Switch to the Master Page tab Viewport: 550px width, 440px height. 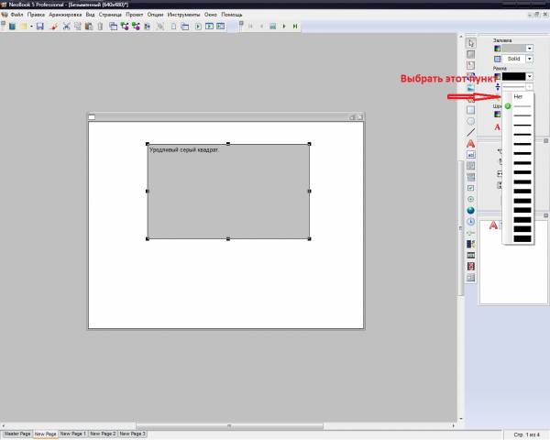click(x=17, y=433)
